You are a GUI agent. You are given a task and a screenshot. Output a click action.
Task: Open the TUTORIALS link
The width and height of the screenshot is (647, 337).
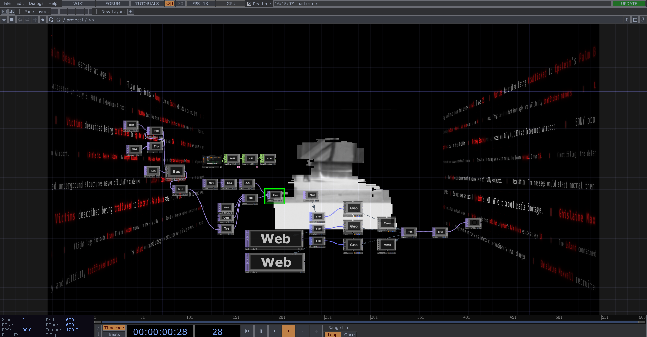point(147,4)
